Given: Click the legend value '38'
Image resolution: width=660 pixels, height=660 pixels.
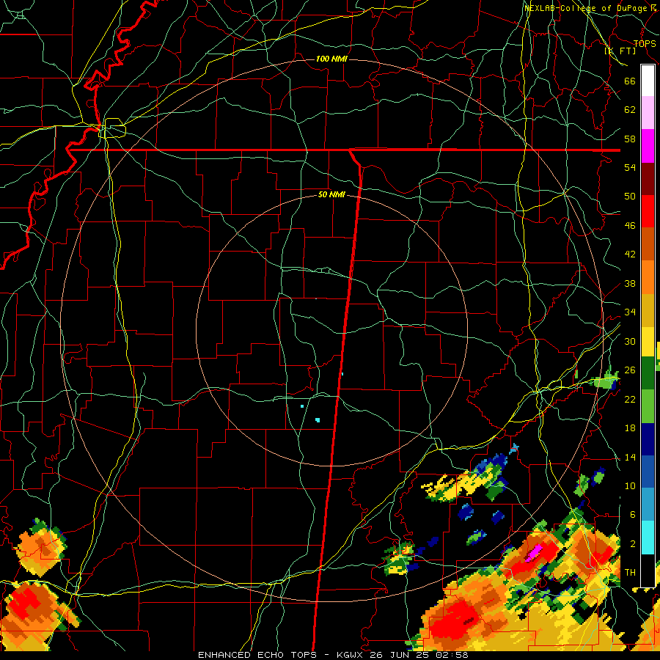Looking at the screenshot, I should point(630,283).
